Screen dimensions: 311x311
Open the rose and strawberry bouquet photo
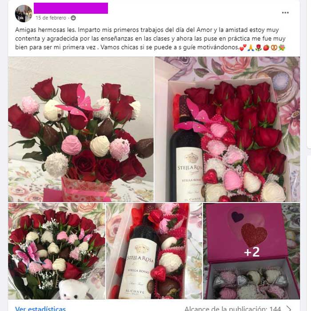coord(81,129)
